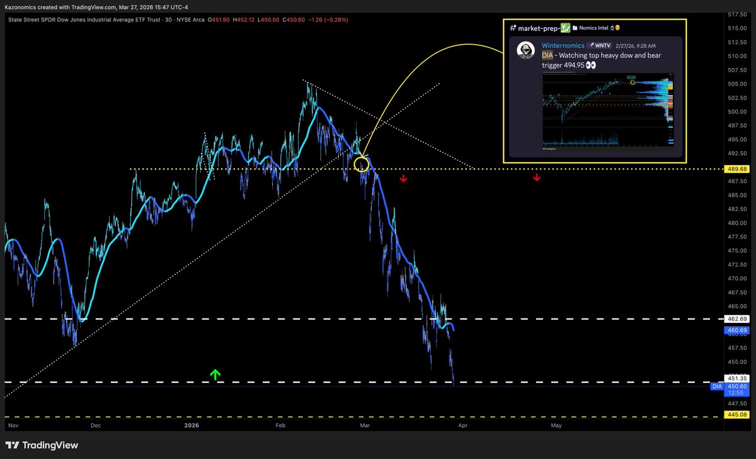This screenshot has width=756, height=459.
Task: Click the 470.00 price axis label
Action: coord(737,278)
